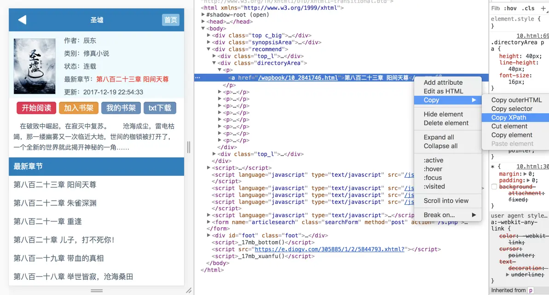Click the viewport right-side resize handle

click(x=189, y=147)
